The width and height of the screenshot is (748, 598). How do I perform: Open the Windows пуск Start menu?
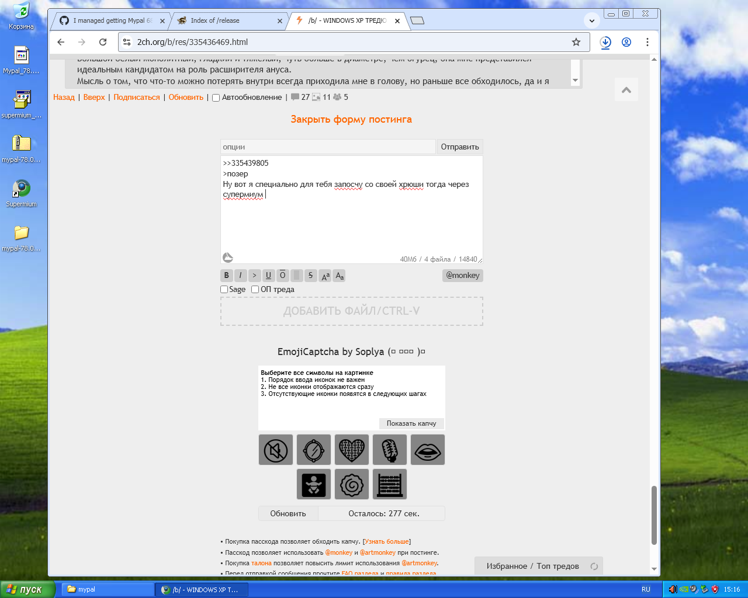(x=27, y=590)
